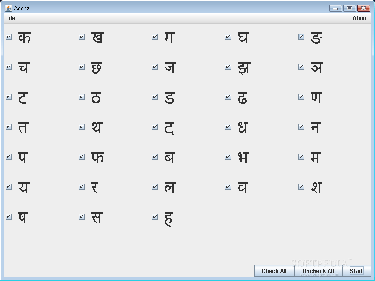
Task: Uncheck the क letter checkbox
Action: 9,37
